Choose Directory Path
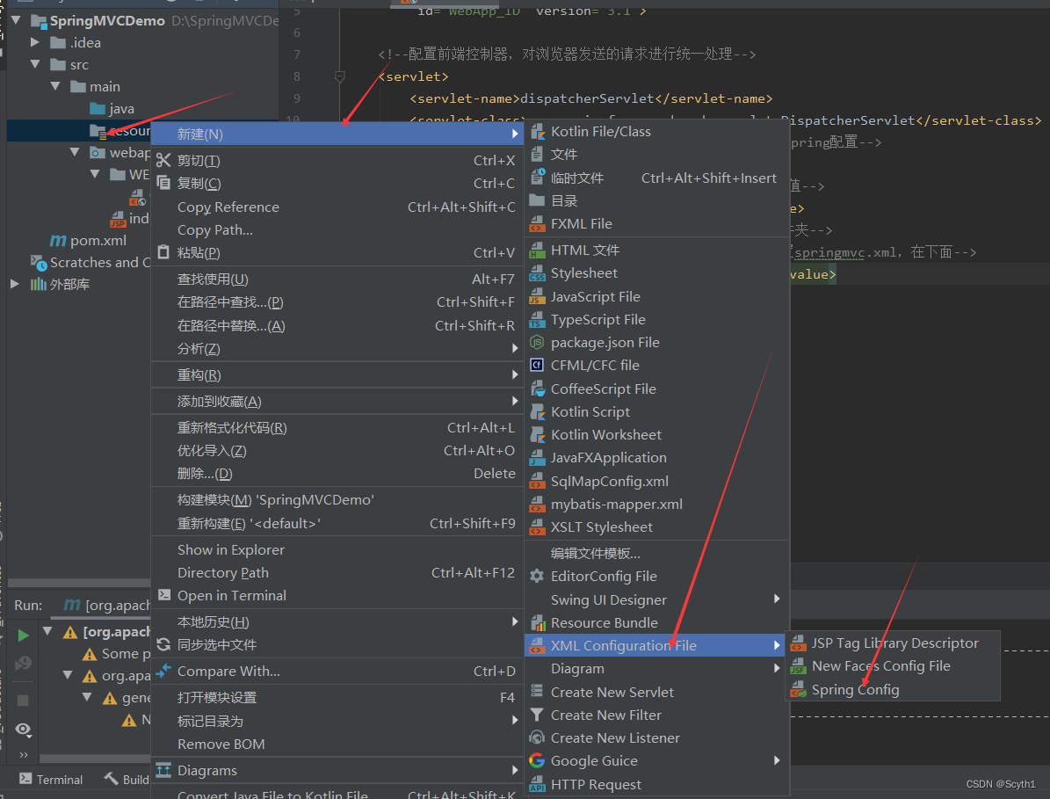This screenshot has width=1050, height=799. tap(337, 572)
